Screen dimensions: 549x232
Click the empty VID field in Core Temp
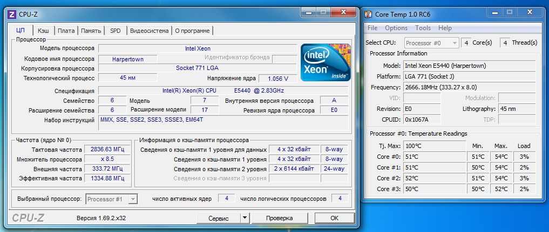click(422, 98)
